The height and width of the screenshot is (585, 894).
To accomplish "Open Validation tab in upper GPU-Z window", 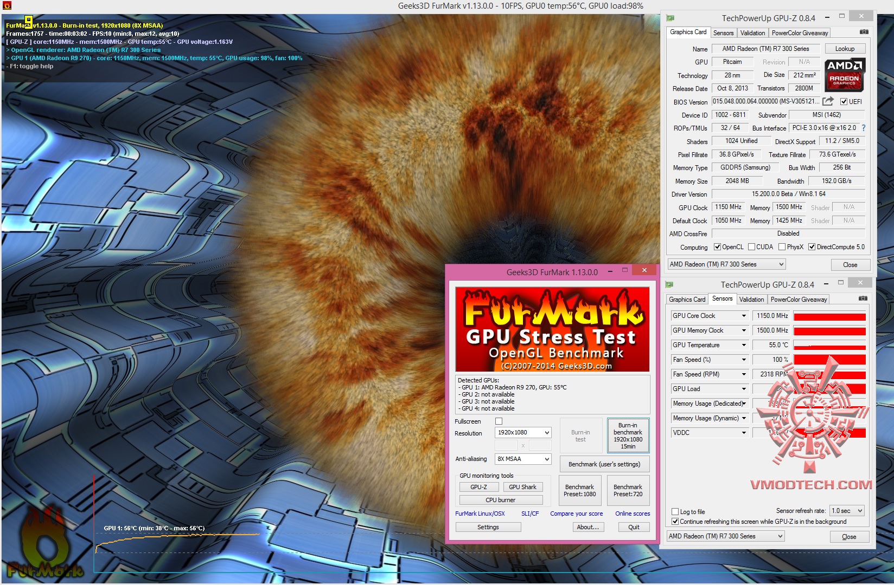I will coord(752,33).
